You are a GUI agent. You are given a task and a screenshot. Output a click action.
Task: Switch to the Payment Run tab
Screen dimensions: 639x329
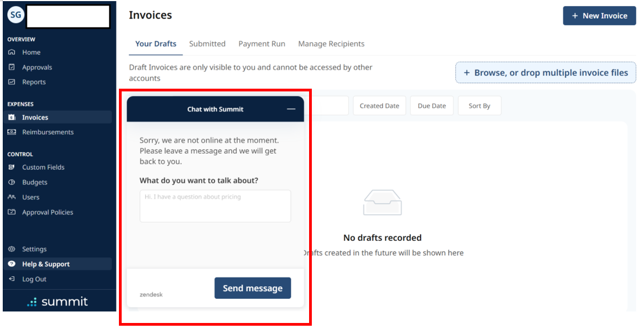pyautogui.click(x=261, y=44)
